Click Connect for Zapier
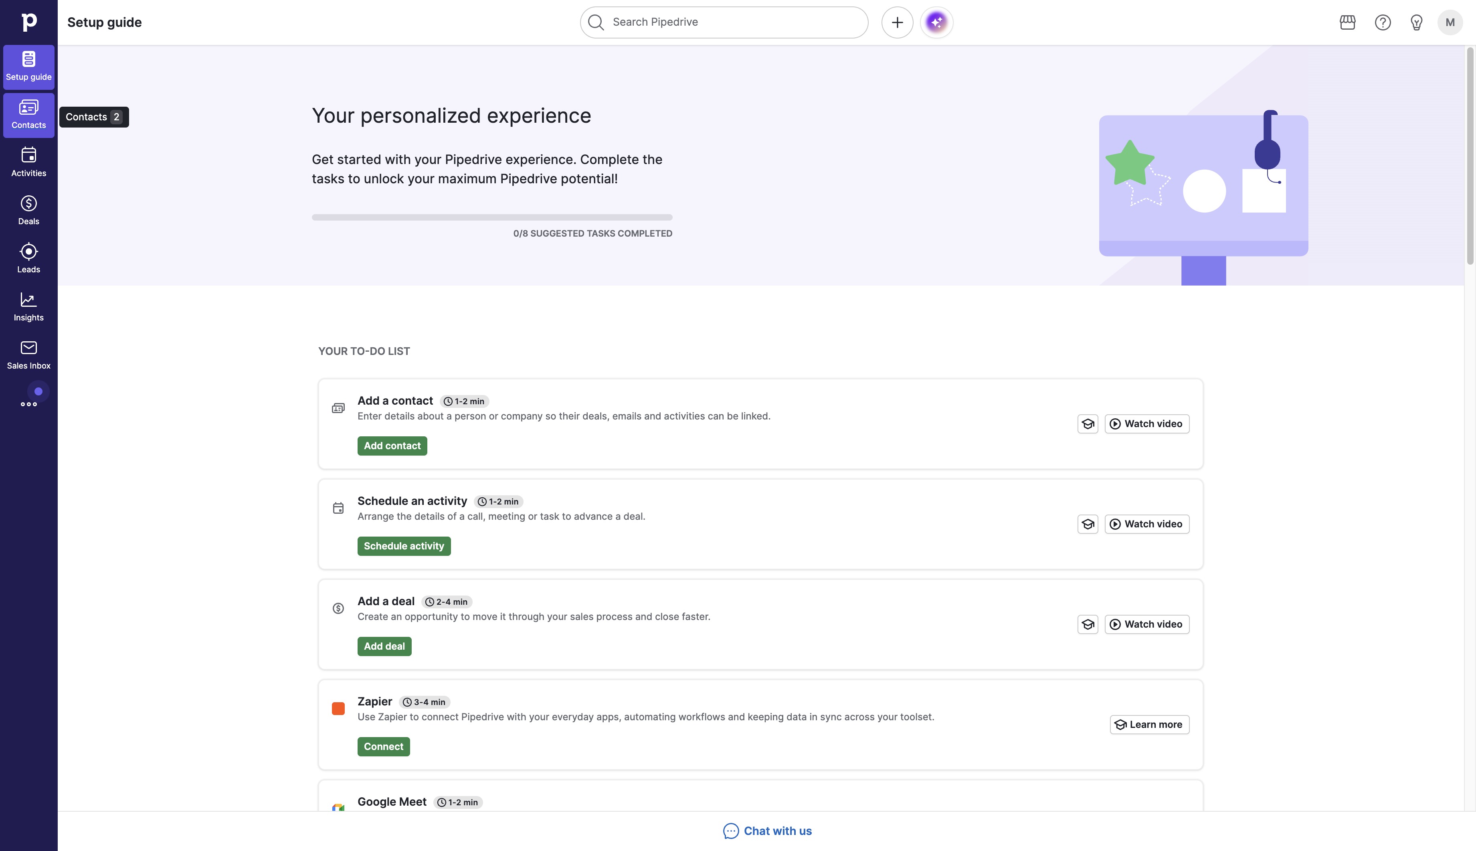Image resolution: width=1476 pixels, height=851 pixels. click(383, 746)
